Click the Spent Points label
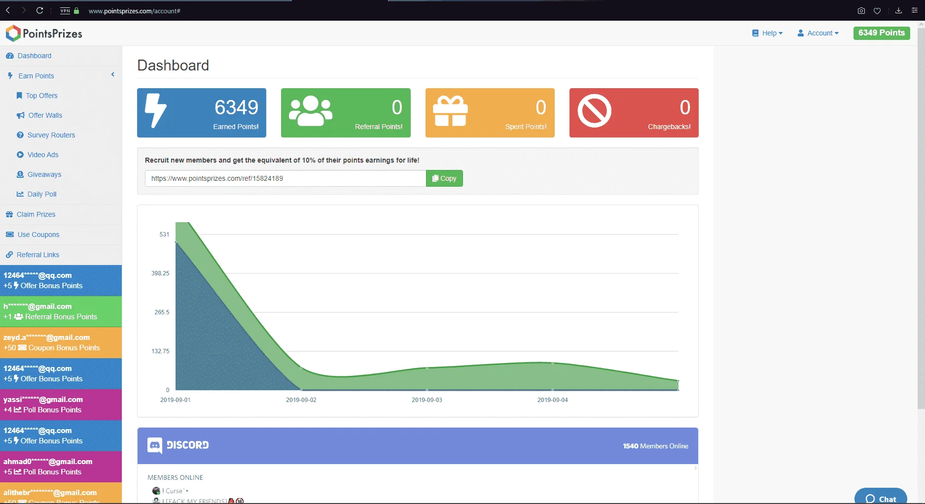Screen dimensions: 925x504 (x=526, y=127)
